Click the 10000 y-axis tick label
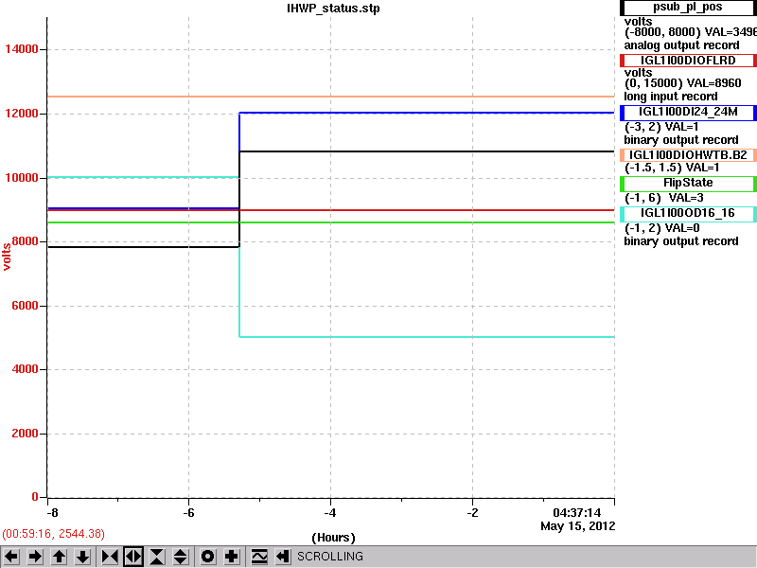This screenshot has width=757, height=568. 21,178
